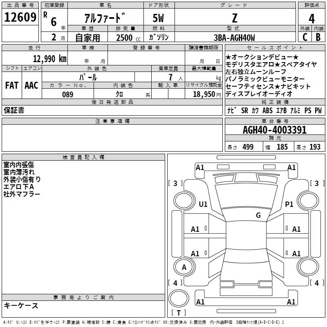Click the fuel type ガソリン

click(x=159, y=37)
